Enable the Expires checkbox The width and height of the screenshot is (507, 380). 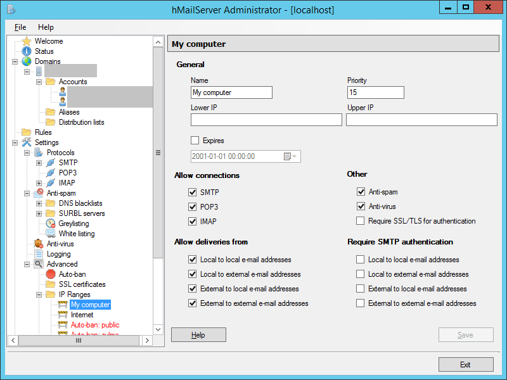point(195,140)
